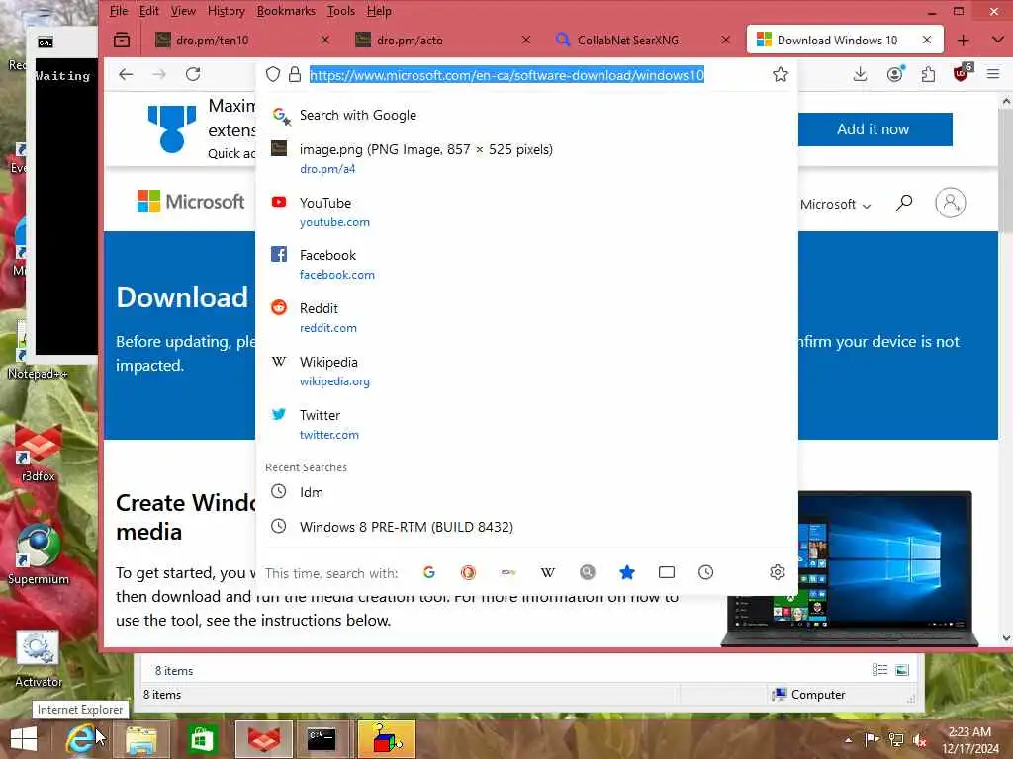Search this time with SearXNG magnifier icon

(588, 572)
